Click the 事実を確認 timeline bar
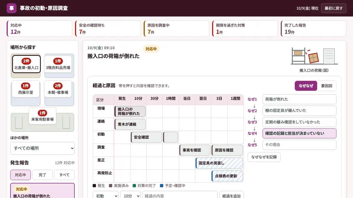Screen dimensions: 353x198 (x=195, y=150)
